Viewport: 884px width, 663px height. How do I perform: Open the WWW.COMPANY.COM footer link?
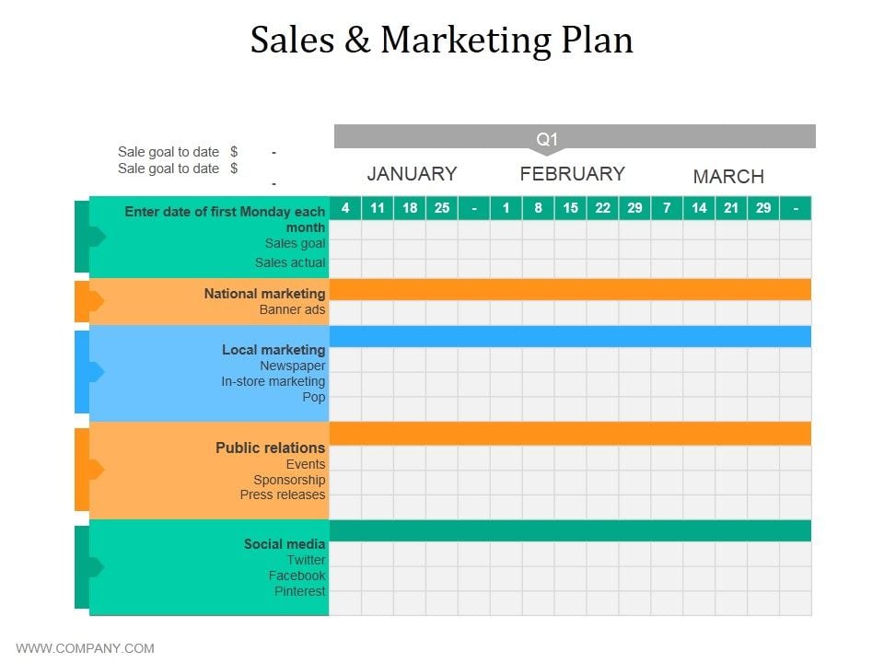pyautogui.click(x=85, y=648)
